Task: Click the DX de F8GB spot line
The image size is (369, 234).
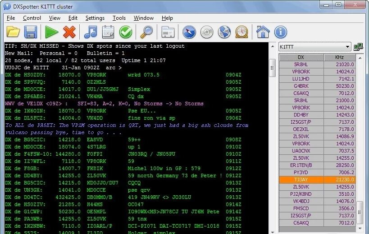Action: click(x=123, y=168)
